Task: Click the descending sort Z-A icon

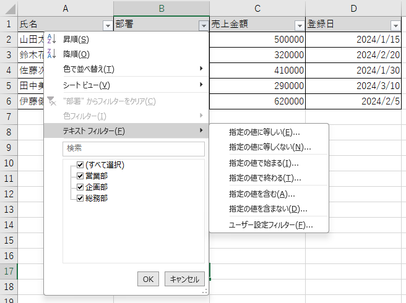Action: (52, 54)
